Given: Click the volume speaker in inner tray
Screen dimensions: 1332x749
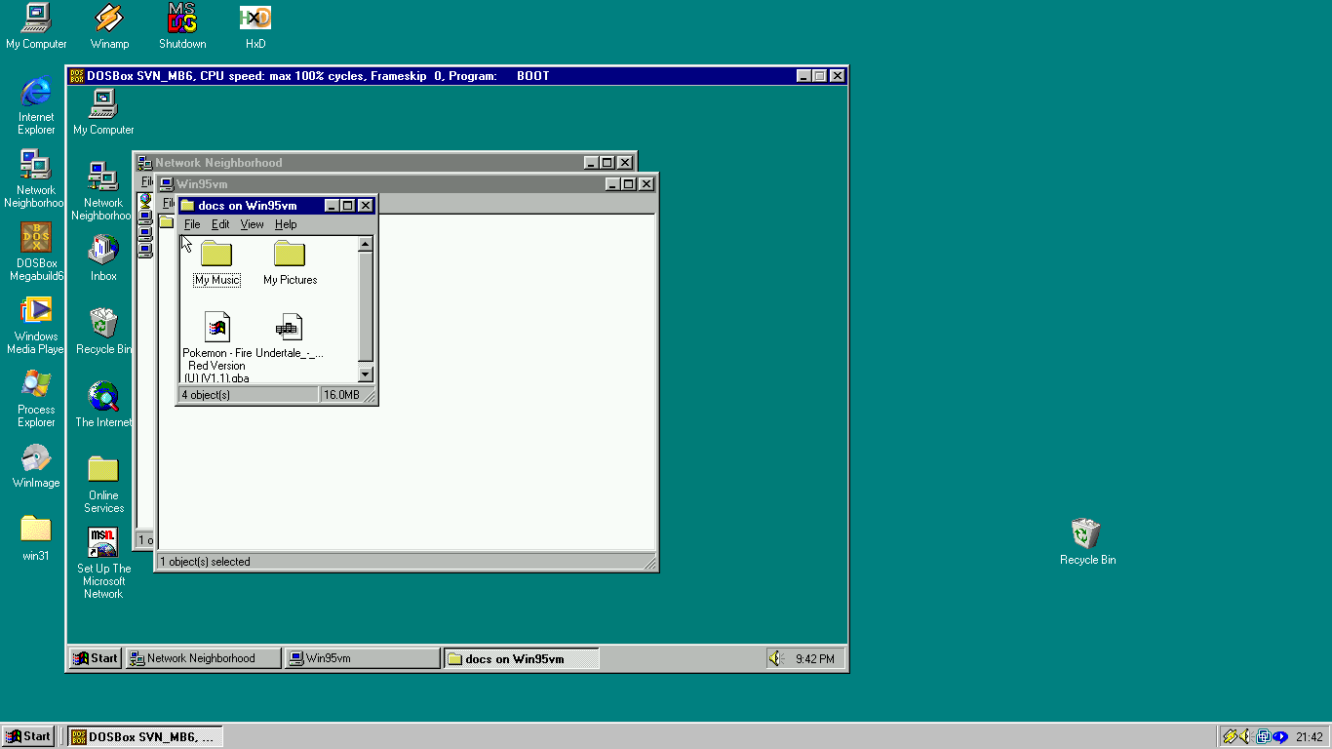Looking at the screenshot, I should [776, 658].
